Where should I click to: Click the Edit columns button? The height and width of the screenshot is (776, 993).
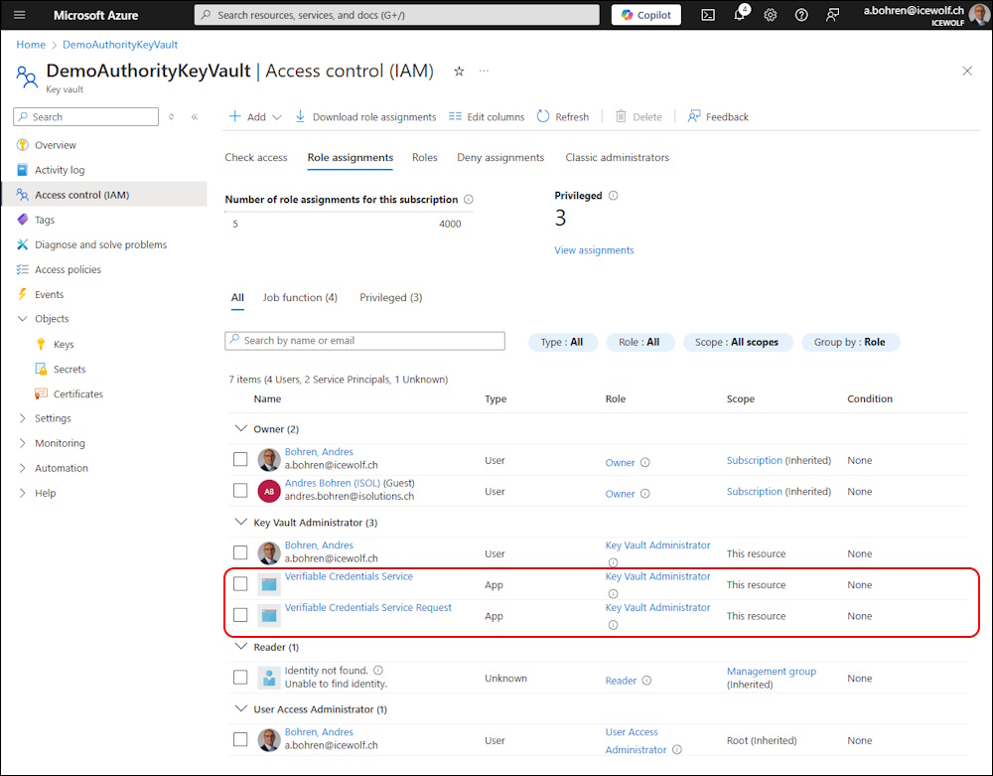tap(487, 116)
